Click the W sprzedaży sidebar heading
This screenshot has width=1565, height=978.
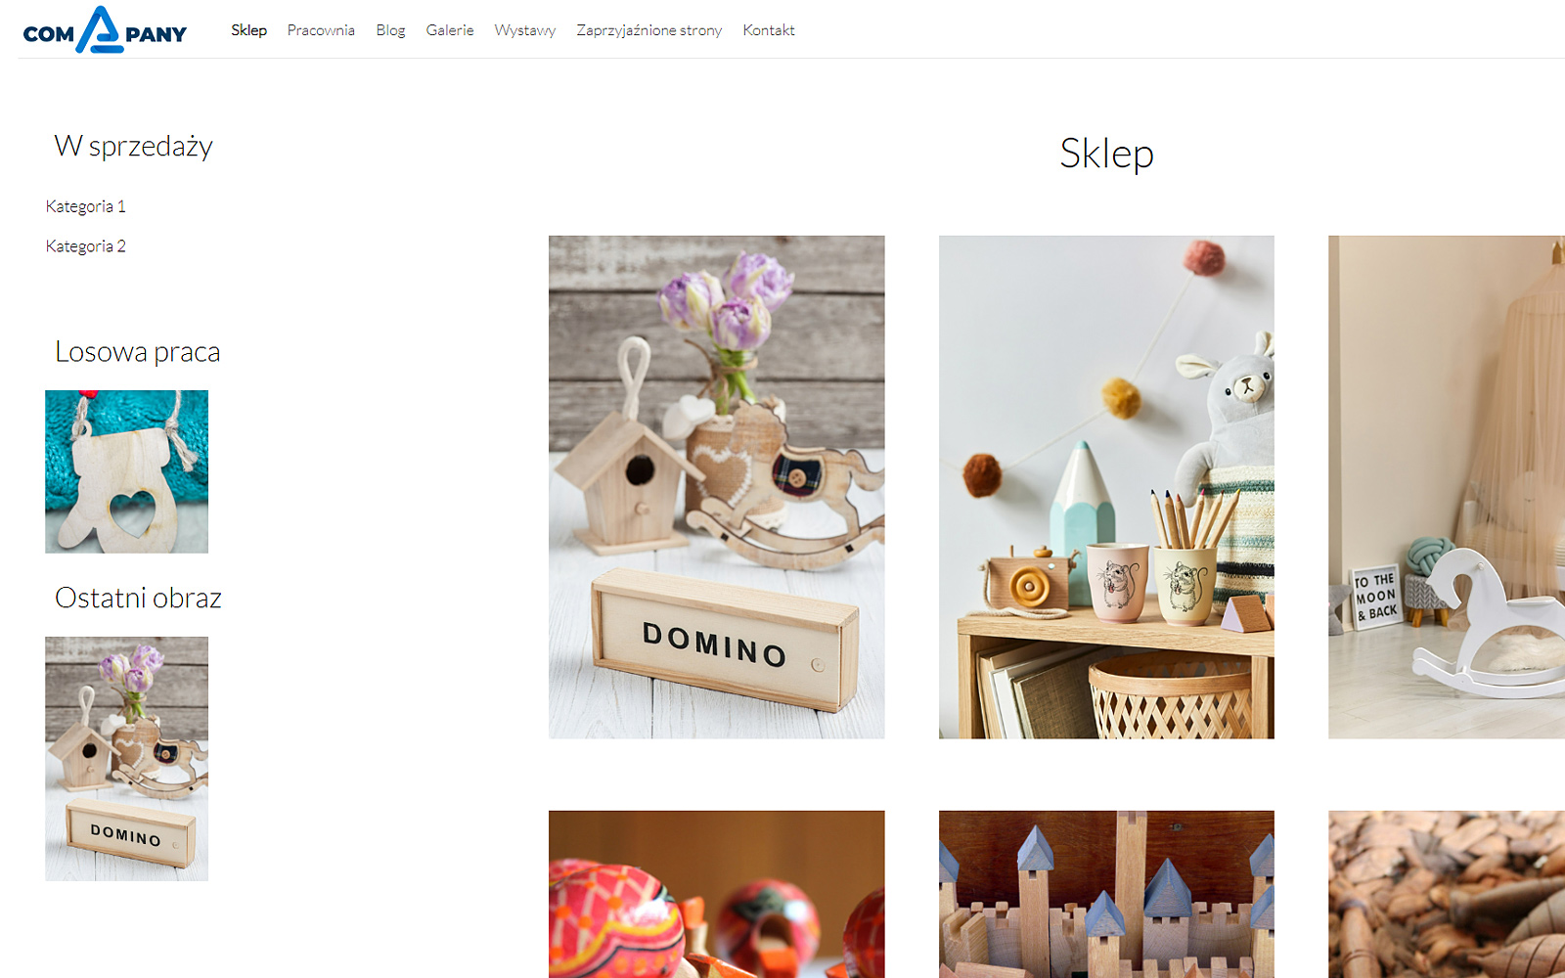click(134, 147)
